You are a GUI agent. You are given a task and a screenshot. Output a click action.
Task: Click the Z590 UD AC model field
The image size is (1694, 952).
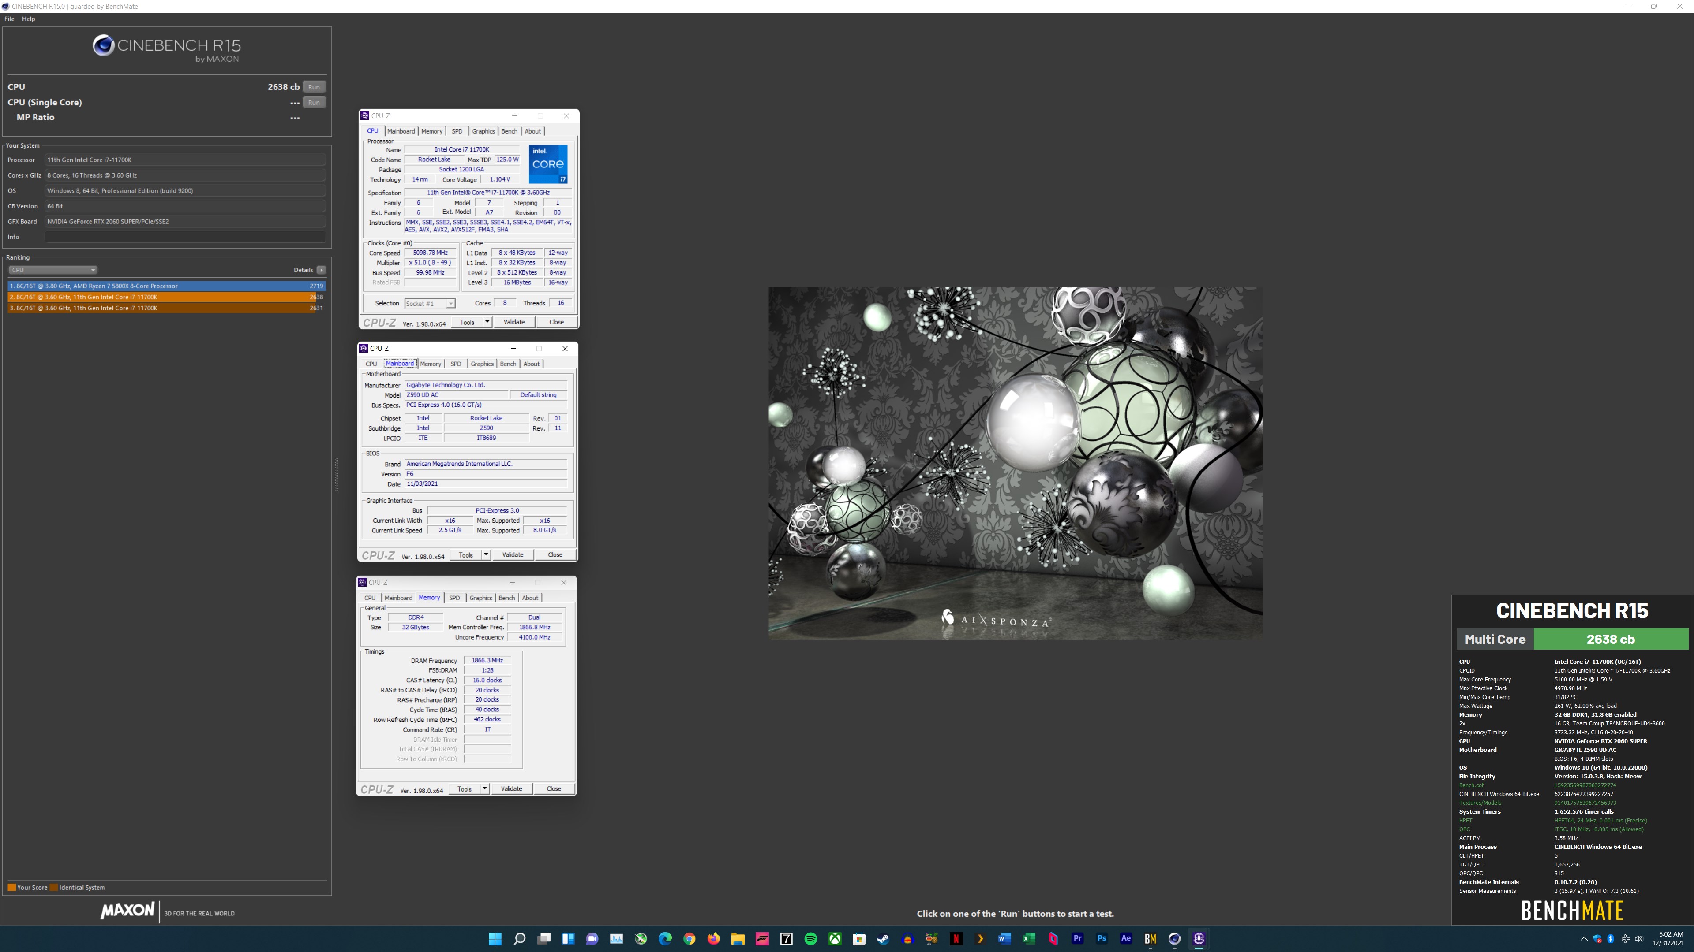tap(457, 395)
